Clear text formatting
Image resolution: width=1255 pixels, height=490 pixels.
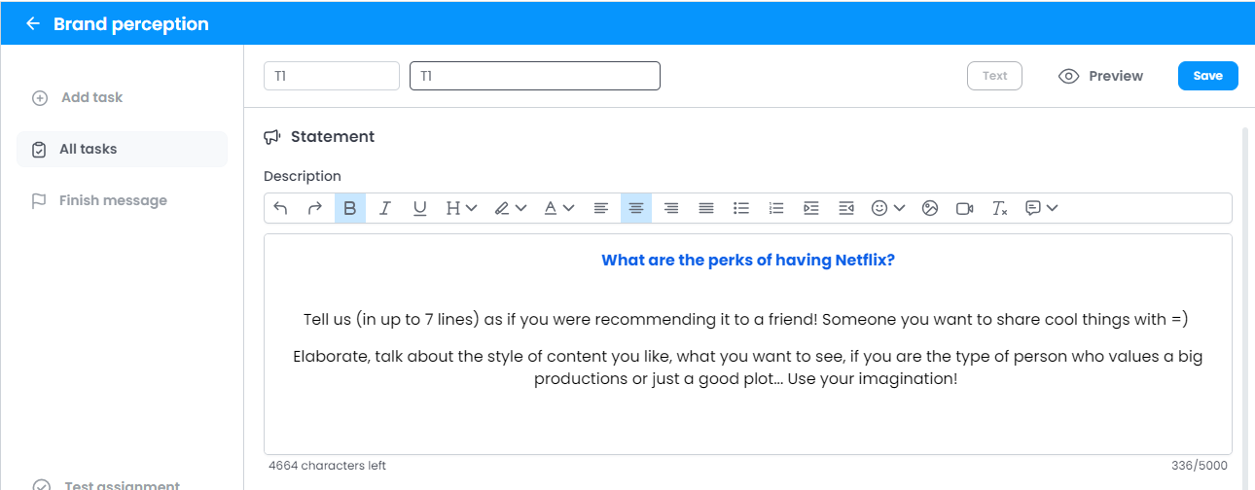pyautogui.click(x=999, y=208)
